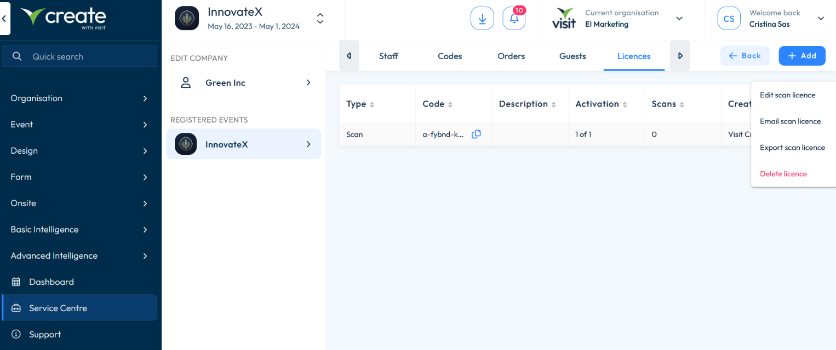The height and width of the screenshot is (350, 836).
Task: Sort table by Description column
Action: (x=554, y=104)
